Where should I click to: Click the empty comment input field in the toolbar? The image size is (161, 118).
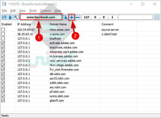(x=136, y=17)
